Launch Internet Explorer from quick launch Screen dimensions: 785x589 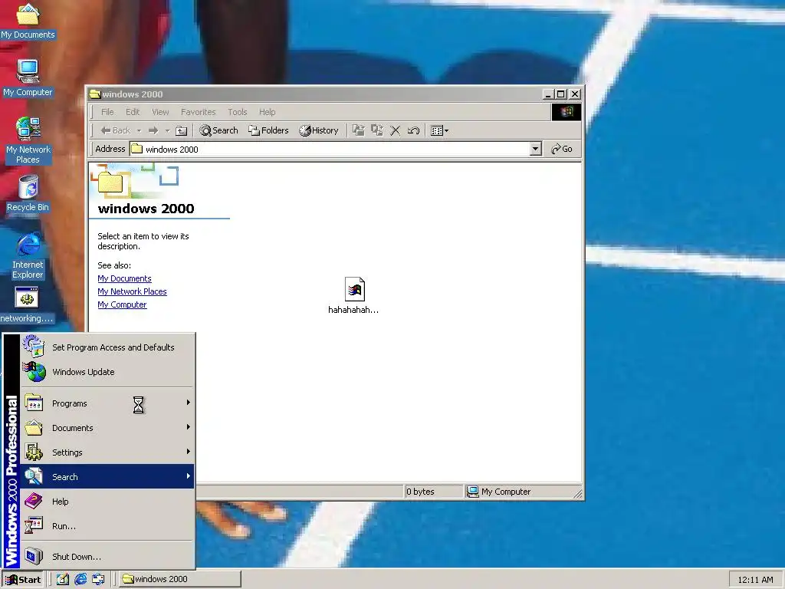[x=80, y=580]
